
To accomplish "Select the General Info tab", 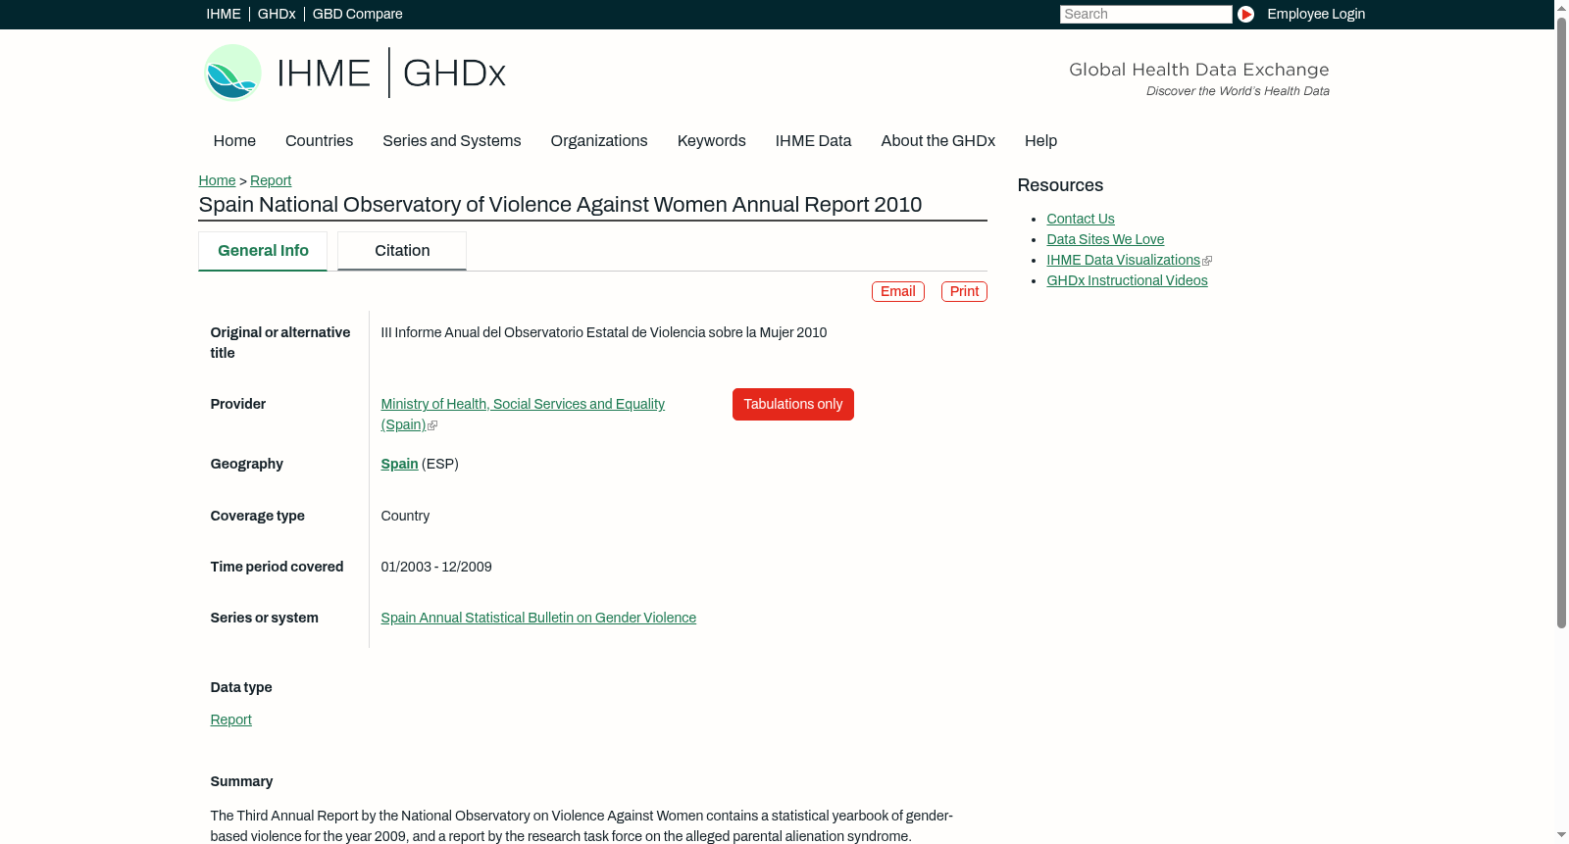I will pos(263,251).
